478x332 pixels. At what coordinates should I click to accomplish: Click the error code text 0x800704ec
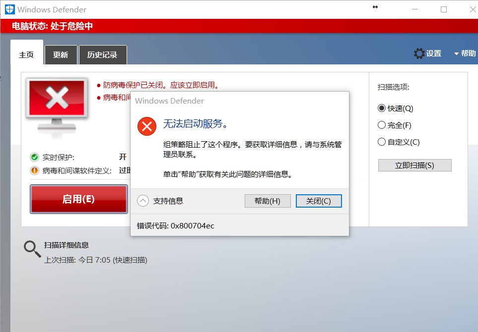pyautogui.click(x=193, y=226)
